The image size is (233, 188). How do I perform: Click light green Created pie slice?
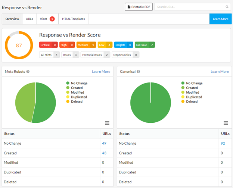[25, 102]
